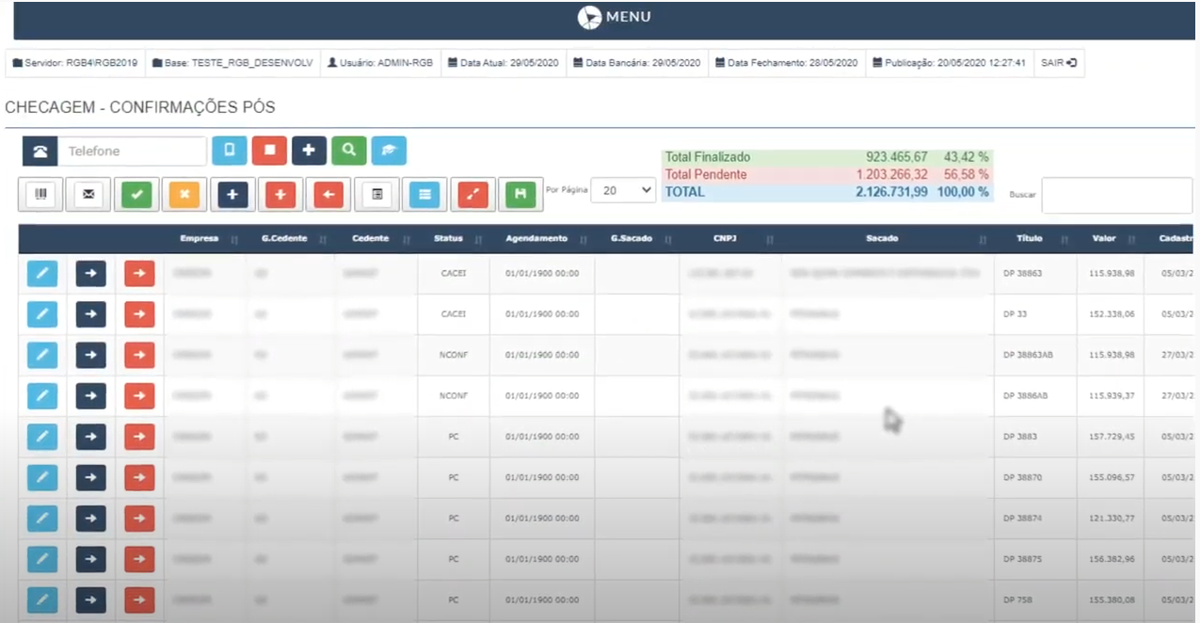Image resolution: width=1200 pixels, height=623 pixels.
Task: Sort table by Status column
Action: coord(449,239)
